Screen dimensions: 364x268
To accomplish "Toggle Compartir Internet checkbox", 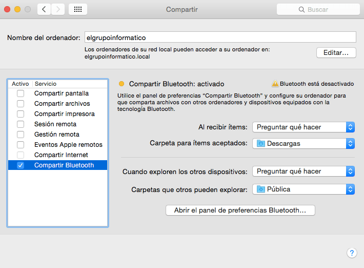I will (x=21, y=155).
